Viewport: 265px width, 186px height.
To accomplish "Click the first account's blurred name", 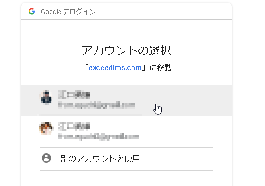I will click(x=74, y=95).
